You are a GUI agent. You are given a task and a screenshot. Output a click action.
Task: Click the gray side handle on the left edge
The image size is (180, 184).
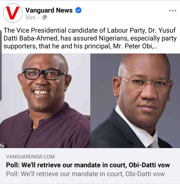1,65
